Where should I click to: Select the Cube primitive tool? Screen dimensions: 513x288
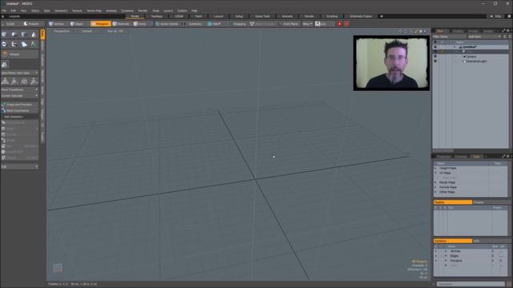coord(5,34)
